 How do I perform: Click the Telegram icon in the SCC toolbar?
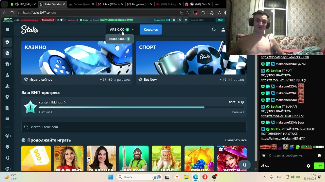click(x=174, y=20)
